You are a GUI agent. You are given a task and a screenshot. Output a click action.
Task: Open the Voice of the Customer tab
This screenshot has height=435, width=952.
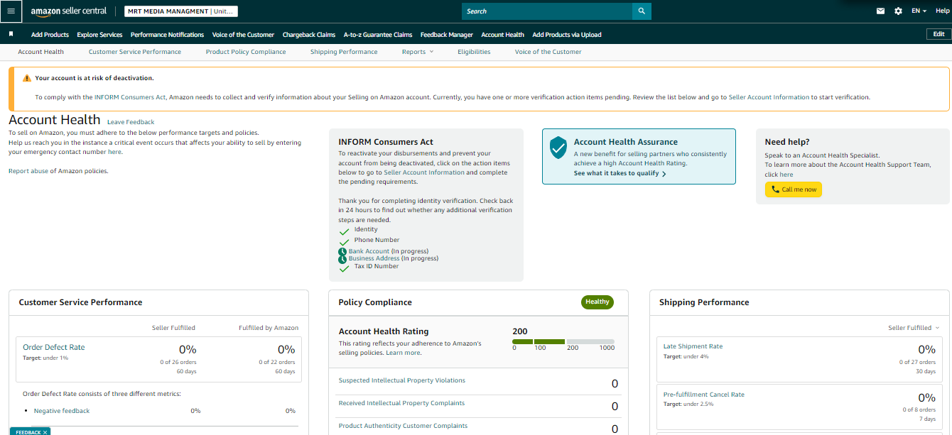coord(548,52)
